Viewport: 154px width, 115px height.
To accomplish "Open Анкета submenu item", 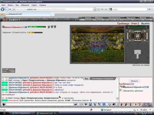I will tap(147, 20).
